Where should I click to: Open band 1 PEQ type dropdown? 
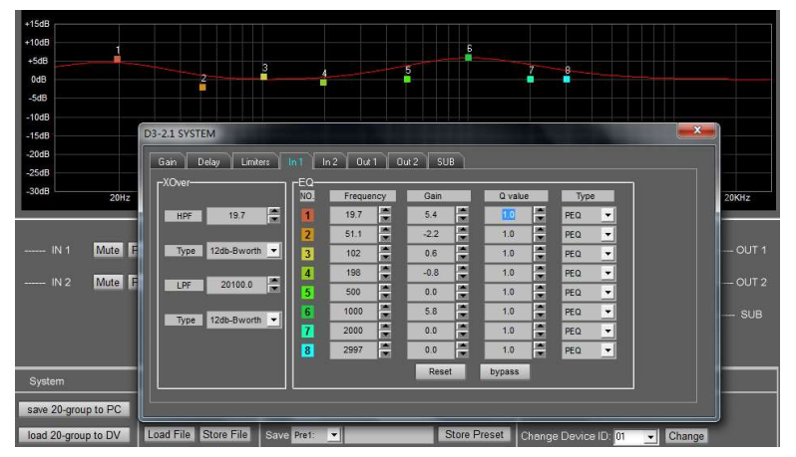click(x=607, y=215)
